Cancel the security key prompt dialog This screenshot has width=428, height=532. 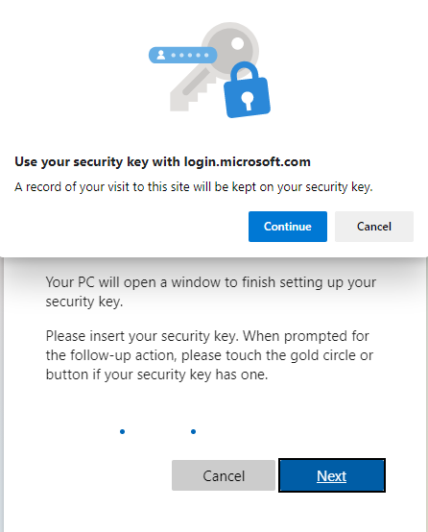coord(374,227)
